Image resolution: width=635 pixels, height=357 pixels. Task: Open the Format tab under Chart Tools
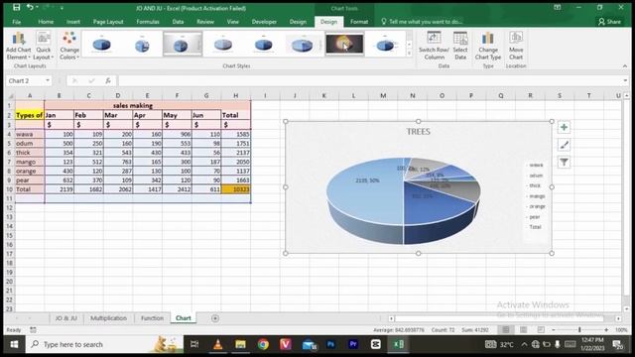359,22
